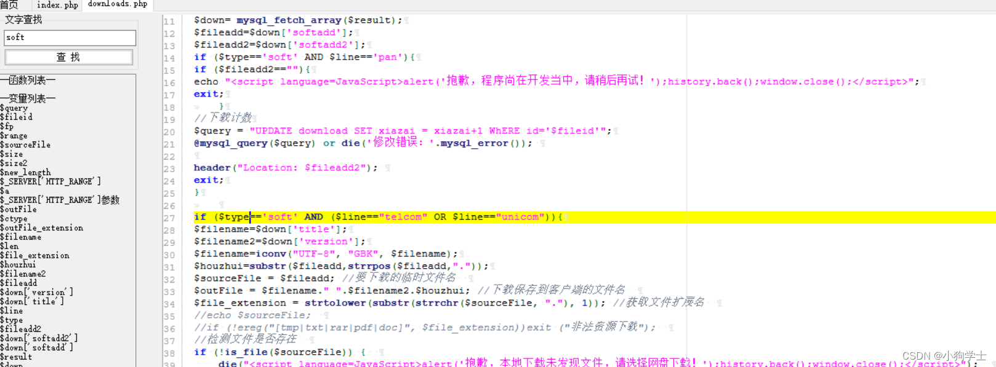Select $fileadd2 in the variable list

[x=21, y=329]
